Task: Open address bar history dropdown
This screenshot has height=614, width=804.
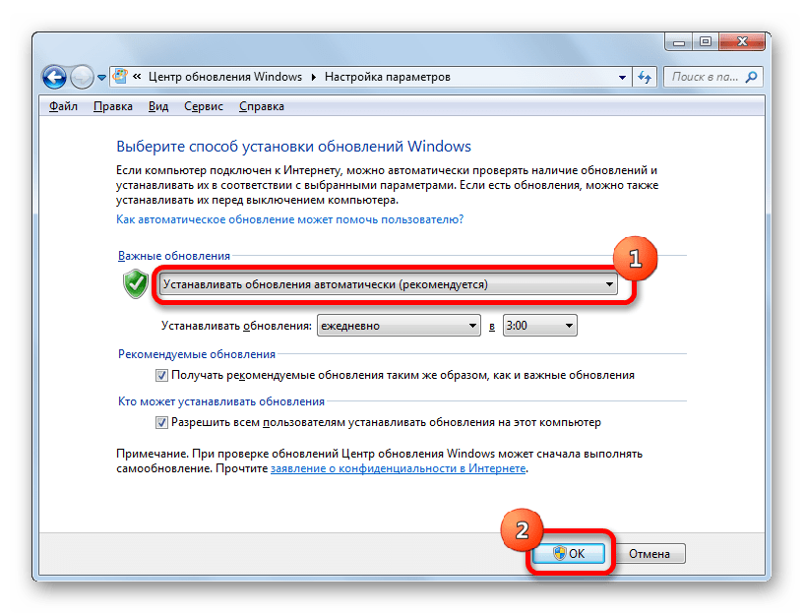Action: coord(622,78)
